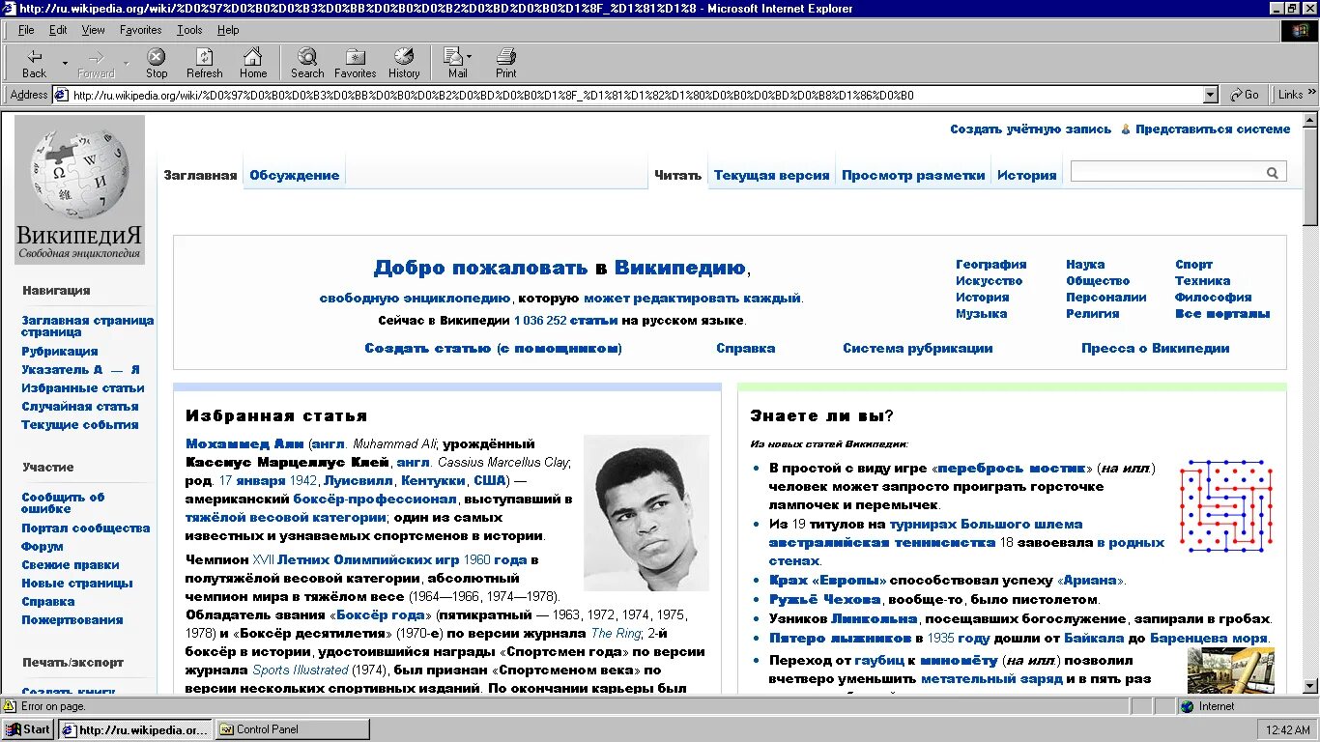Open the Текущая версия tab
This screenshot has height=742, width=1320.
[x=771, y=175]
